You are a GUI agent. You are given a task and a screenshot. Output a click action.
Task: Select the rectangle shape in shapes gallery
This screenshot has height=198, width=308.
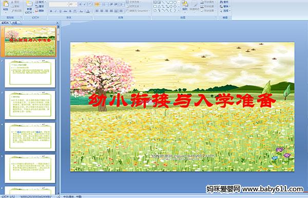pyautogui.click(x=171, y=3)
